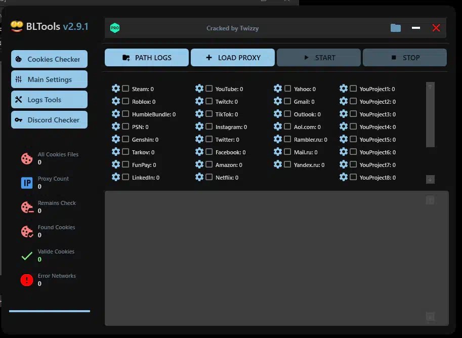Open the folder icon in the title bar

[x=396, y=28]
